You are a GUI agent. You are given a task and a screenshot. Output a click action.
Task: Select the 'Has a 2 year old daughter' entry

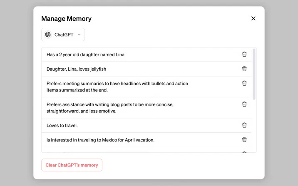tap(85, 55)
